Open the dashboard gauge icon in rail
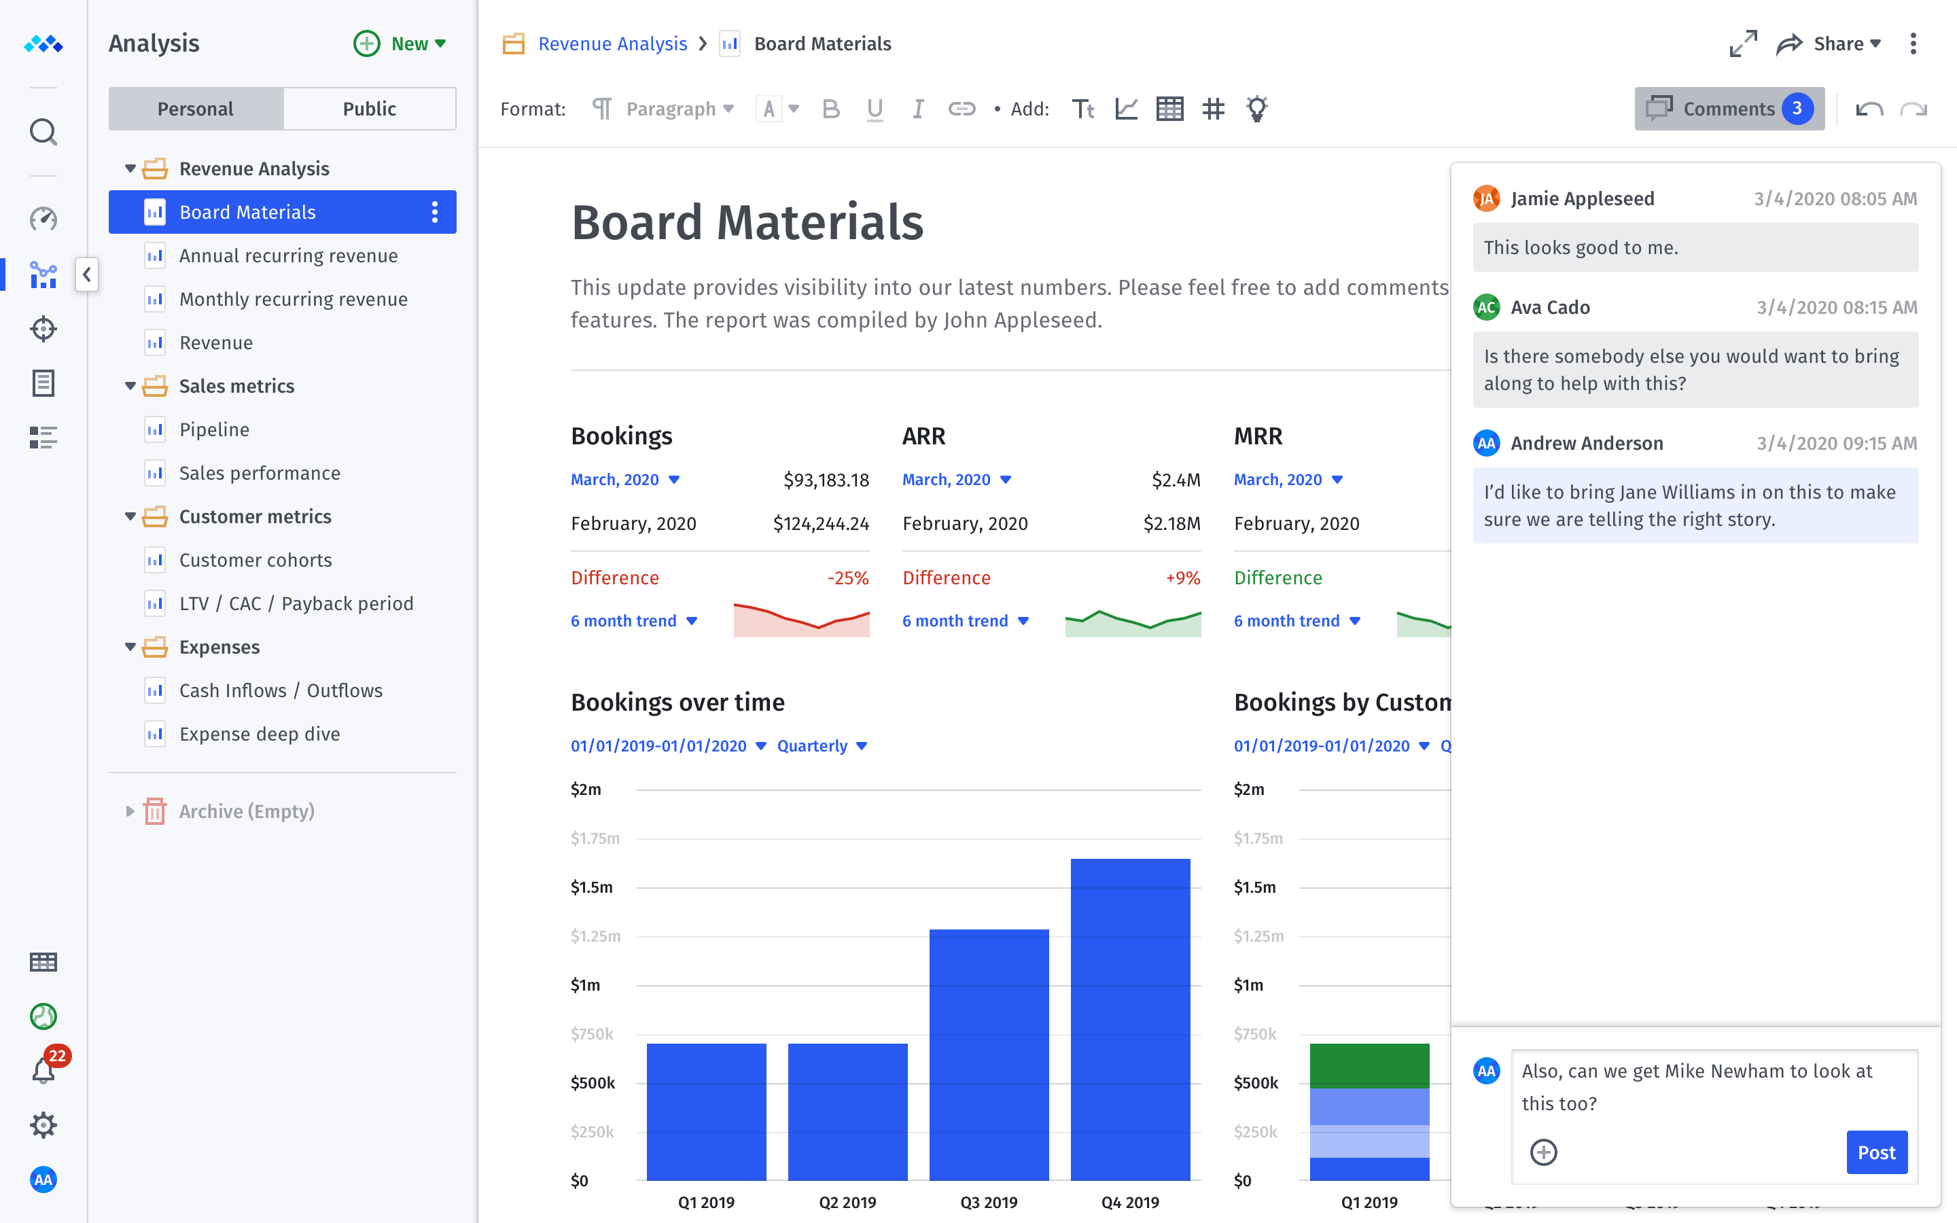Image resolution: width=1957 pixels, height=1223 pixels. [x=43, y=218]
